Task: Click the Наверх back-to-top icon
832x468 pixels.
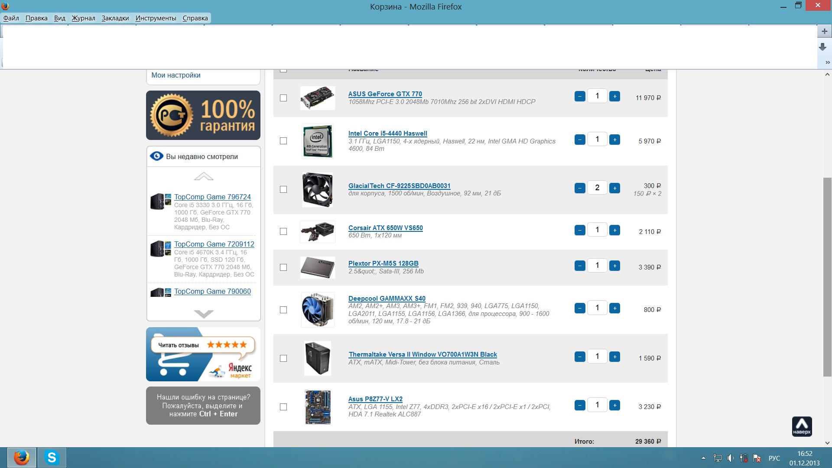Action: [x=802, y=426]
